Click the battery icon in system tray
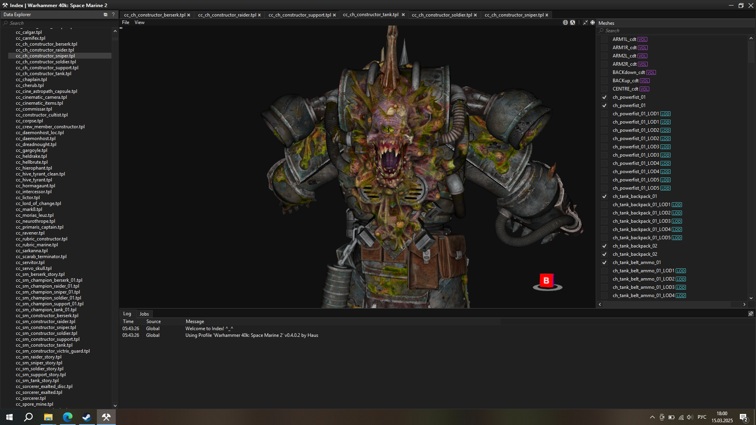This screenshot has height=425, width=756. (x=672, y=417)
